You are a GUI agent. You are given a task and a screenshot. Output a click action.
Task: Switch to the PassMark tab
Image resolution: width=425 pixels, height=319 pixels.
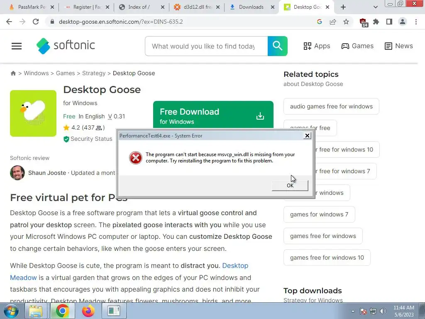(x=28, y=7)
